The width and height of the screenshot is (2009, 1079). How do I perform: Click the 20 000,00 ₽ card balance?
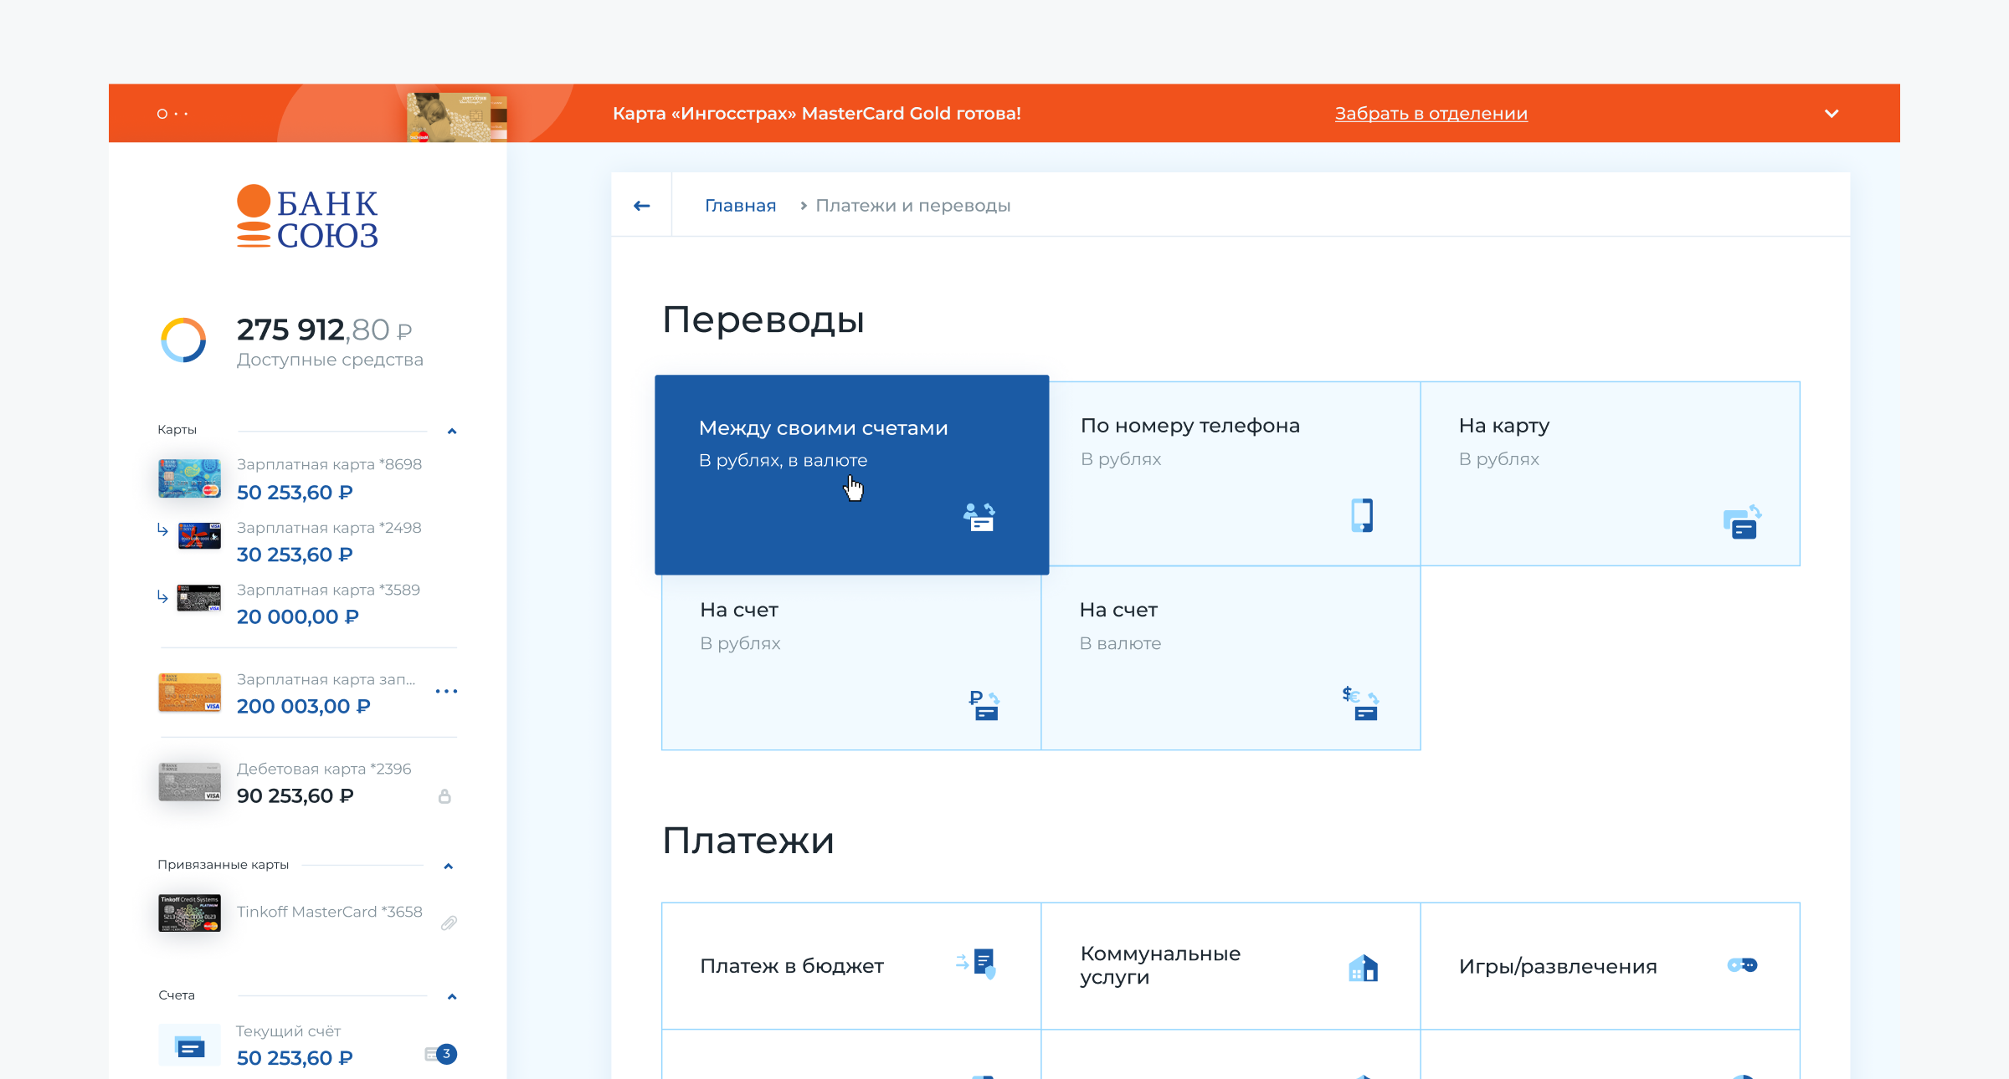point(297,616)
